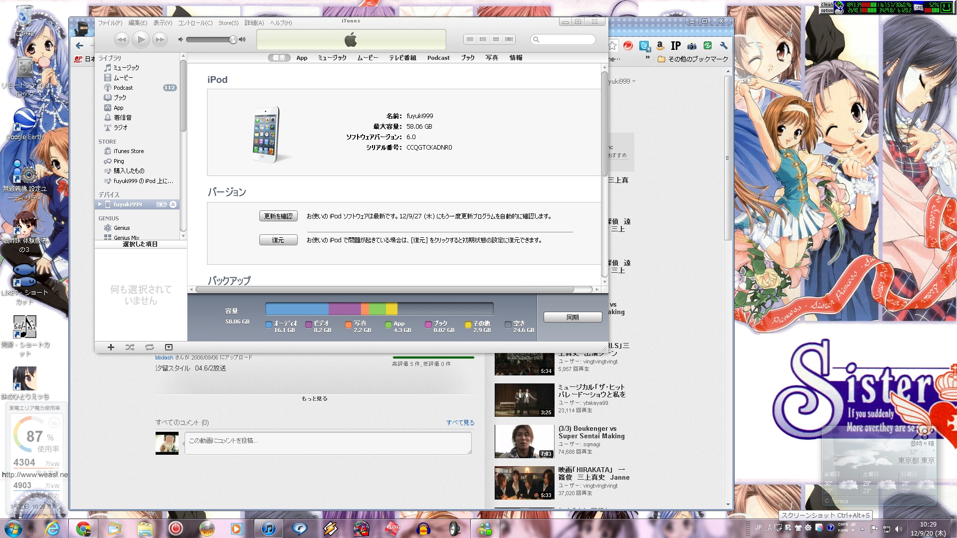Image resolution: width=957 pixels, height=538 pixels.
Task: Open the Boukenger vs Super Sentai video thumbnail
Action: pos(524,441)
